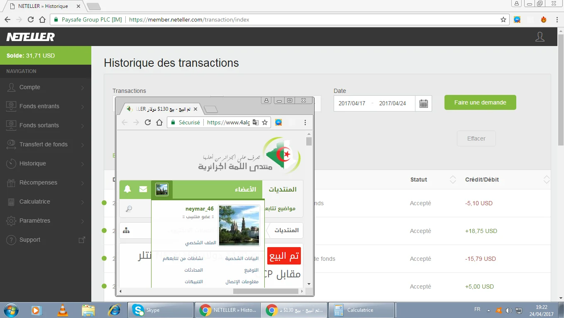The image size is (564, 318).
Task: Open VLC media player from taskbar
Action: [63, 310]
